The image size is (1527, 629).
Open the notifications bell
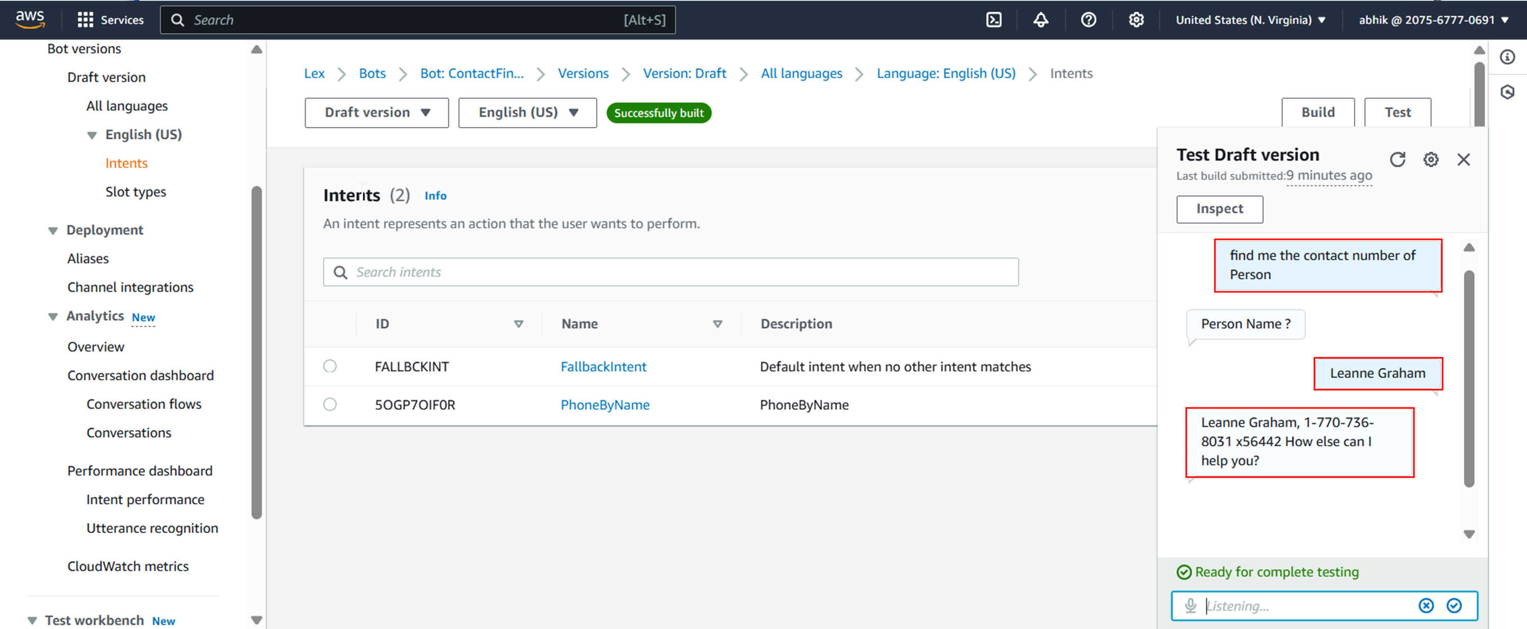(1041, 19)
